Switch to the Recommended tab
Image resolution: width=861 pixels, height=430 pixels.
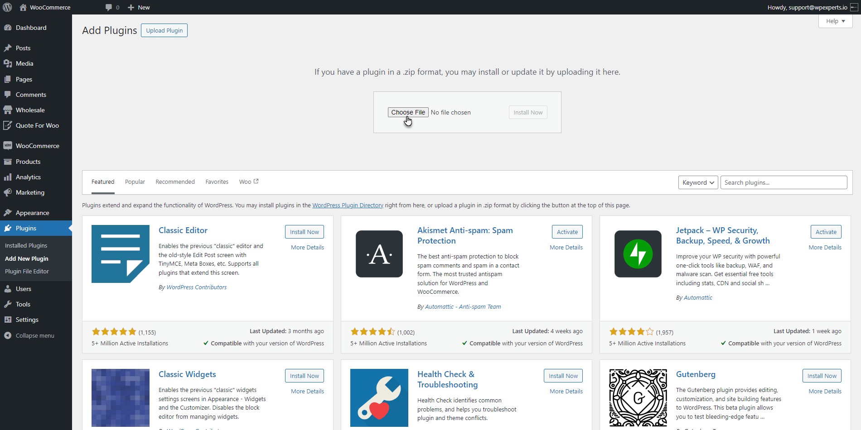pos(175,182)
